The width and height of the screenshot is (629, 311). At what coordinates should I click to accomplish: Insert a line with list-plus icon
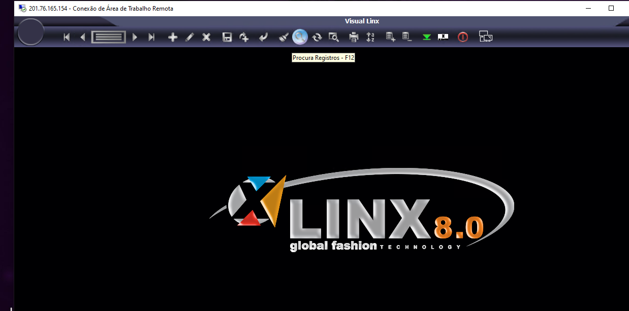click(390, 37)
